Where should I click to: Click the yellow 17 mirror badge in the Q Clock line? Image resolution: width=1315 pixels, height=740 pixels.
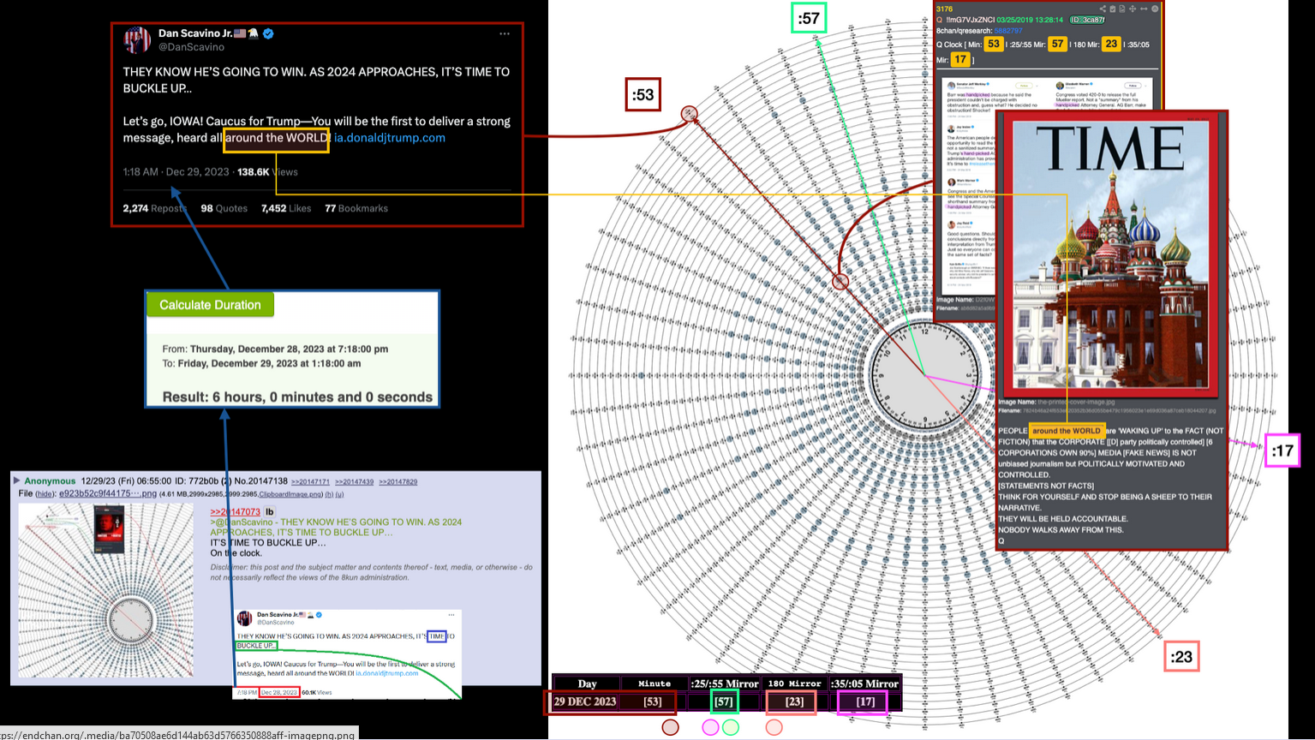pyautogui.click(x=960, y=59)
